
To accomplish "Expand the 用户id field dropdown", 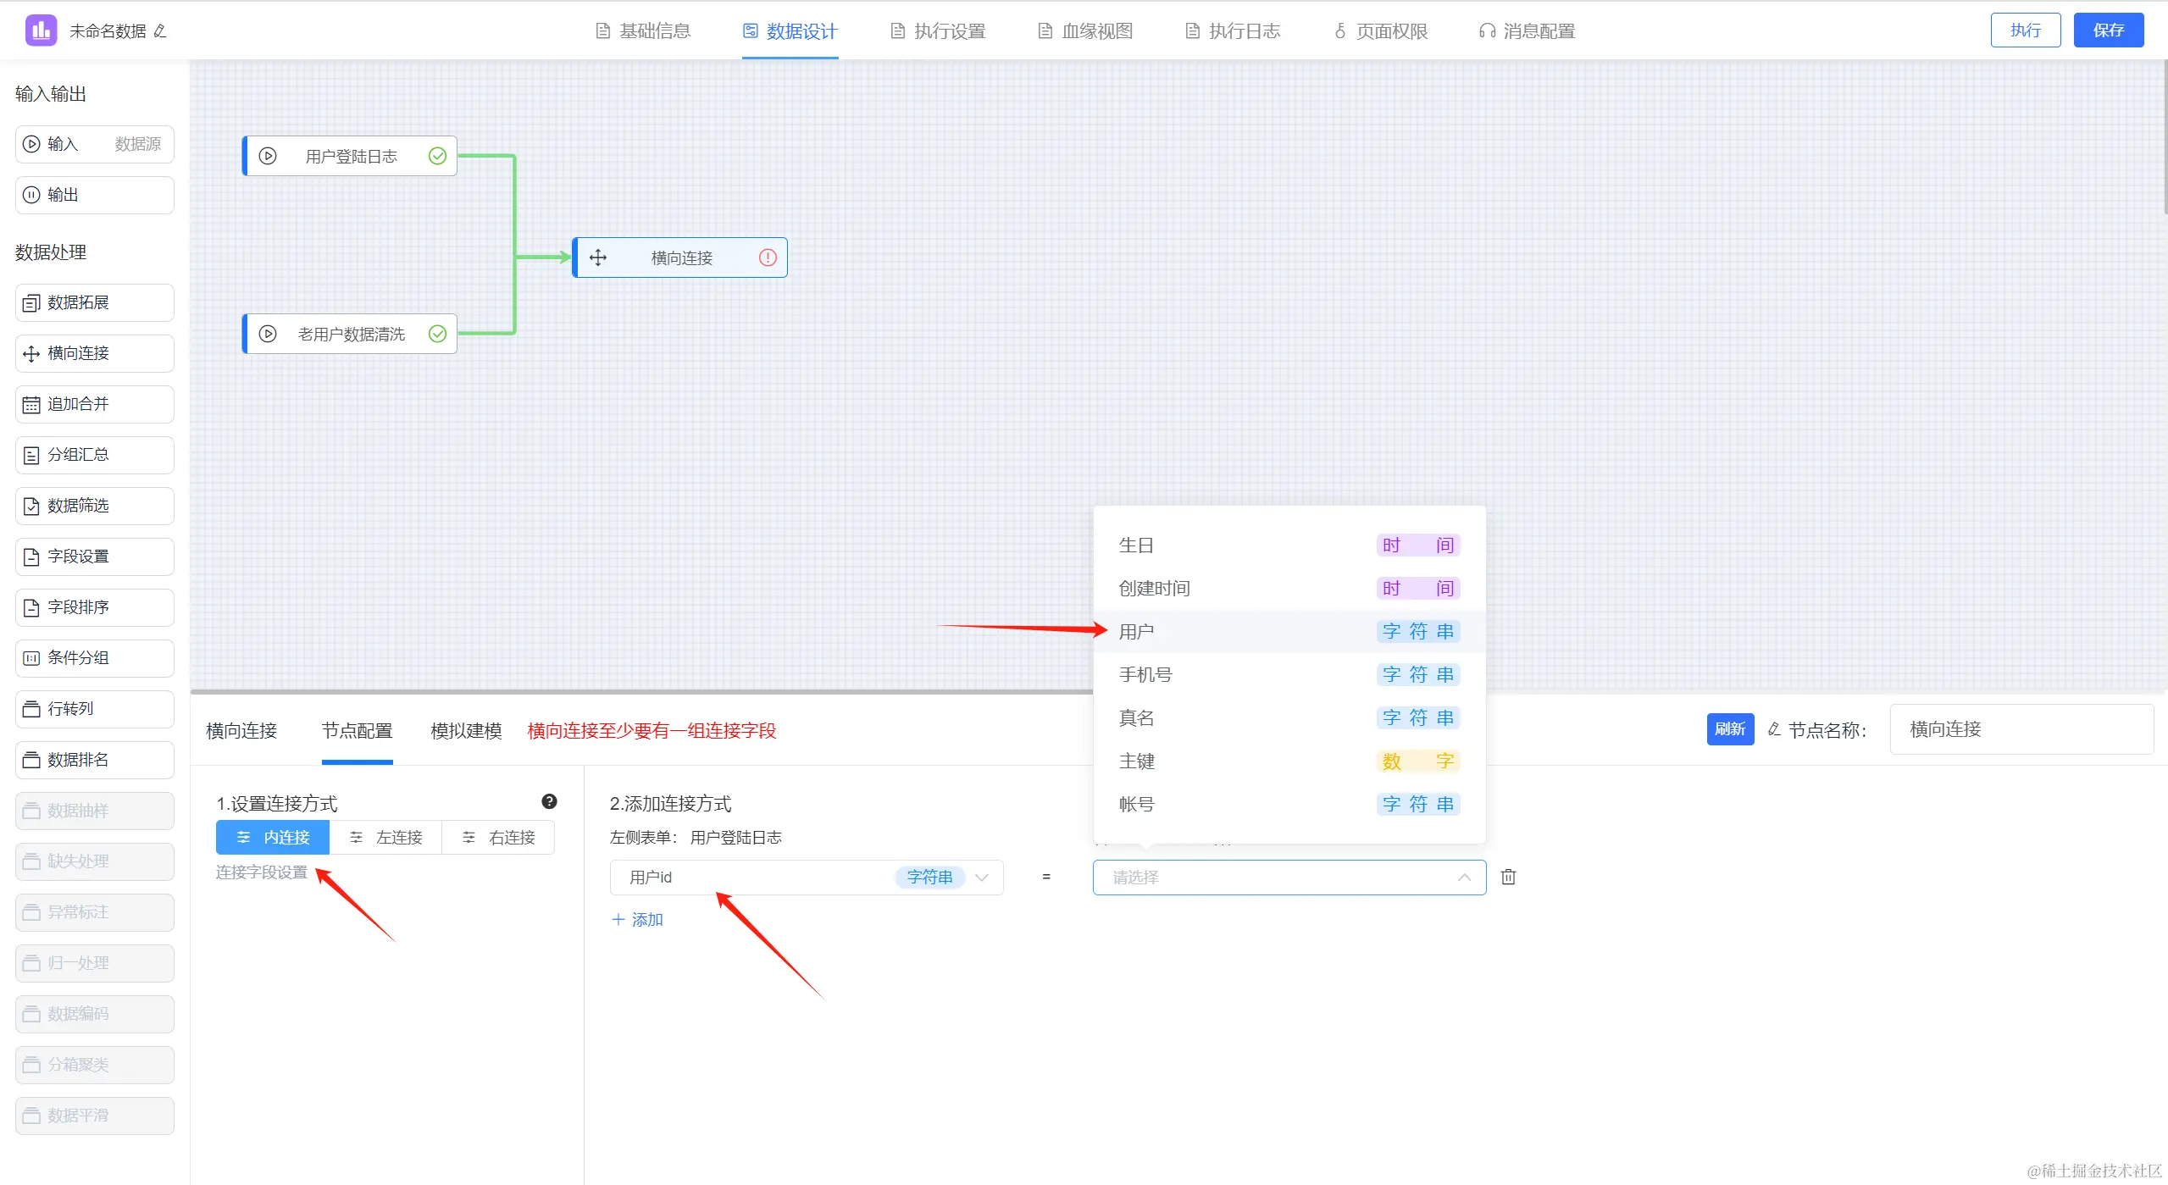I will tap(982, 878).
